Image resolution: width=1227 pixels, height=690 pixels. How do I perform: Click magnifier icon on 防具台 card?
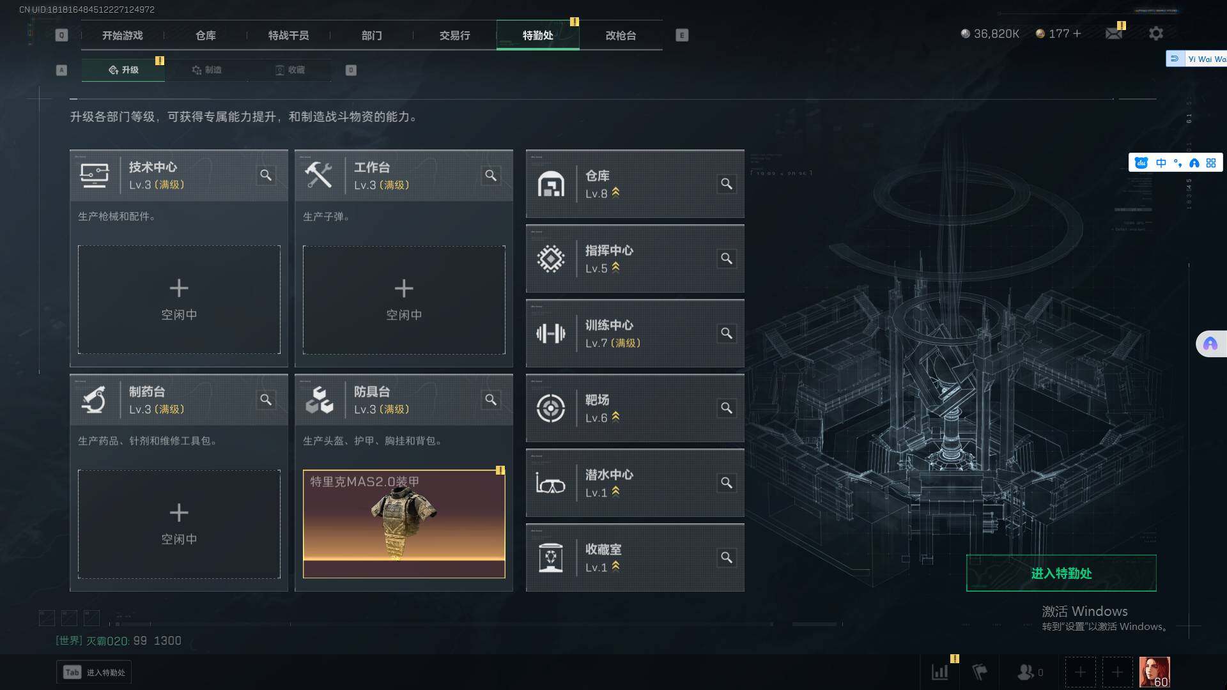coord(491,400)
